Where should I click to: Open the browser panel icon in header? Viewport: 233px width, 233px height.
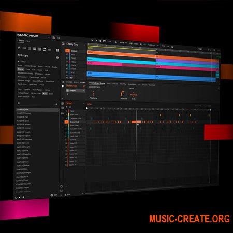tap(54, 38)
